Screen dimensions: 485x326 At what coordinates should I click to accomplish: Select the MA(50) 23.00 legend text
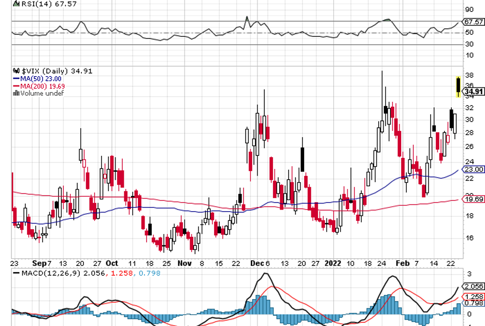pyautogui.click(x=41, y=79)
